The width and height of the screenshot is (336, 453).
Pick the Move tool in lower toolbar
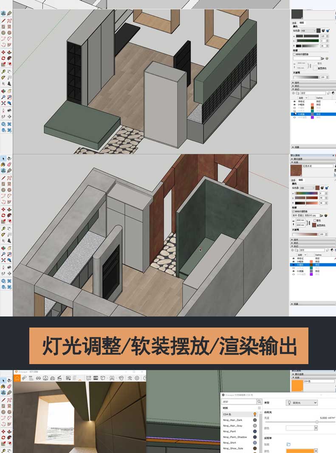[3, 209]
